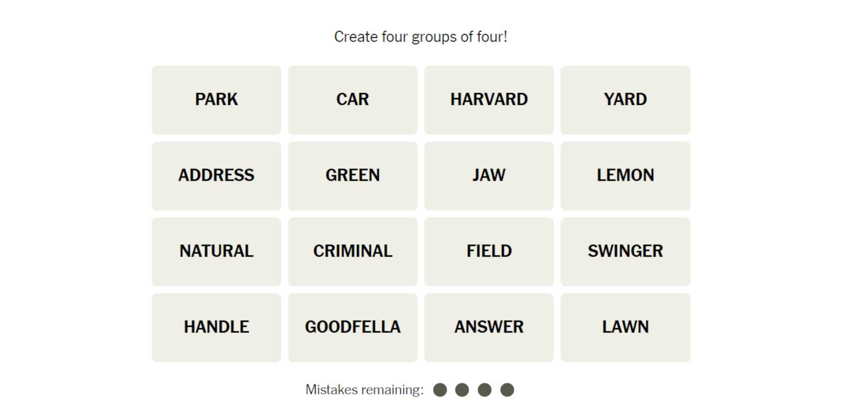
Task: Choose the GOODFELLA tile
Action: coord(352,327)
